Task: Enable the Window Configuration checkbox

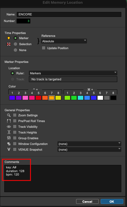Action: coord(15,144)
